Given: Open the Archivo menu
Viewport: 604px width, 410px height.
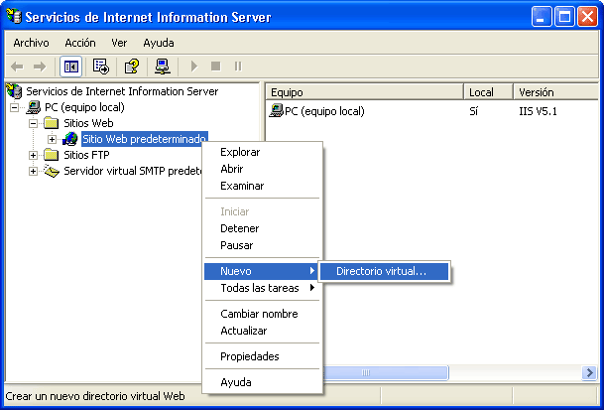Looking at the screenshot, I should pos(31,43).
